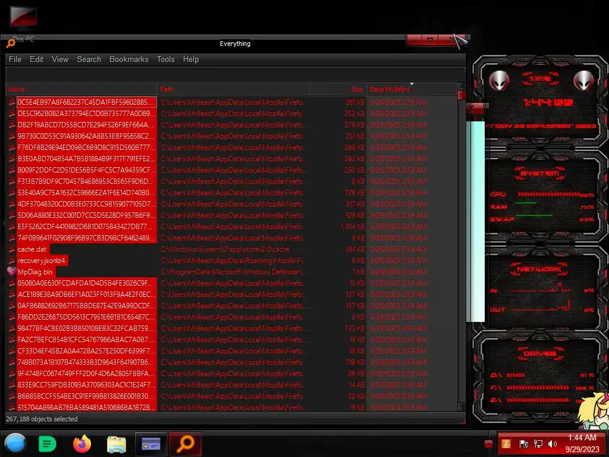Click the network tray icon

(x=538, y=444)
